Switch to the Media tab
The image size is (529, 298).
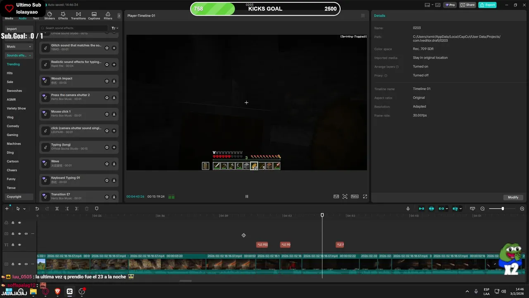click(9, 18)
